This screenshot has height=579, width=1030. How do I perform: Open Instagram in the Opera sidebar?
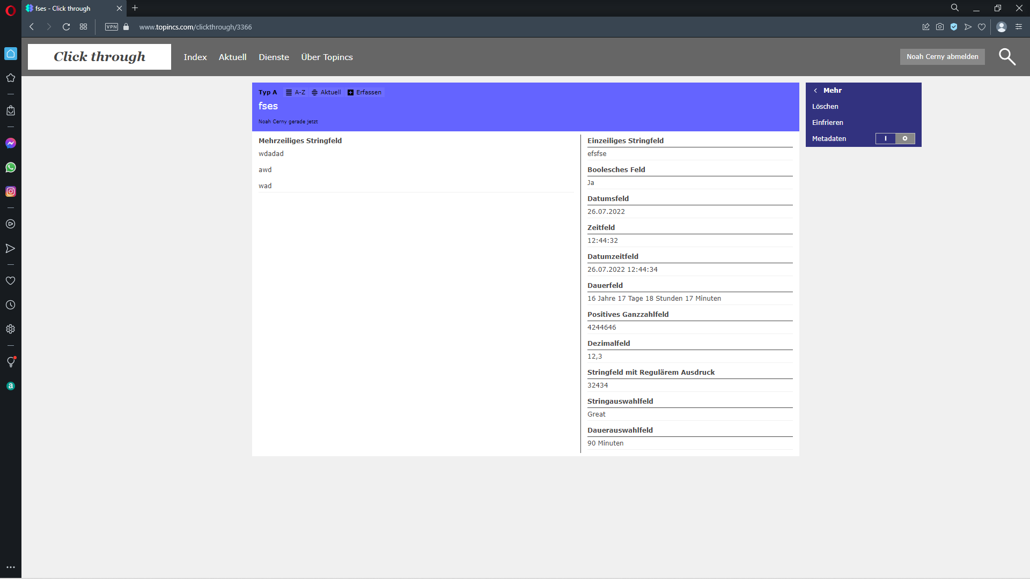point(11,191)
